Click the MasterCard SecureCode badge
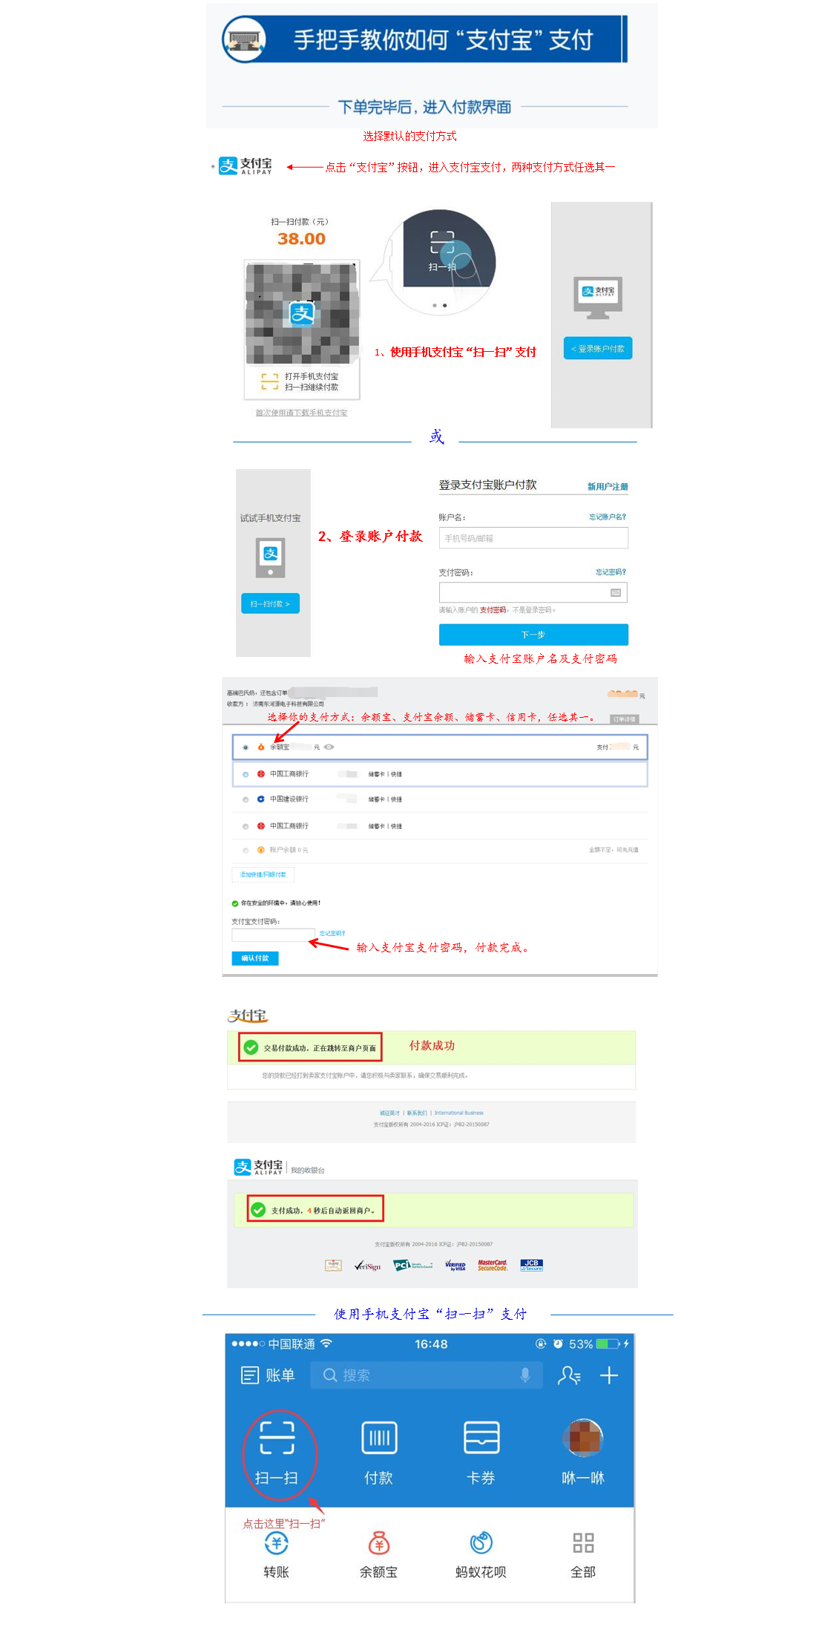Screen dimensions: 816x1633 pos(493,1265)
